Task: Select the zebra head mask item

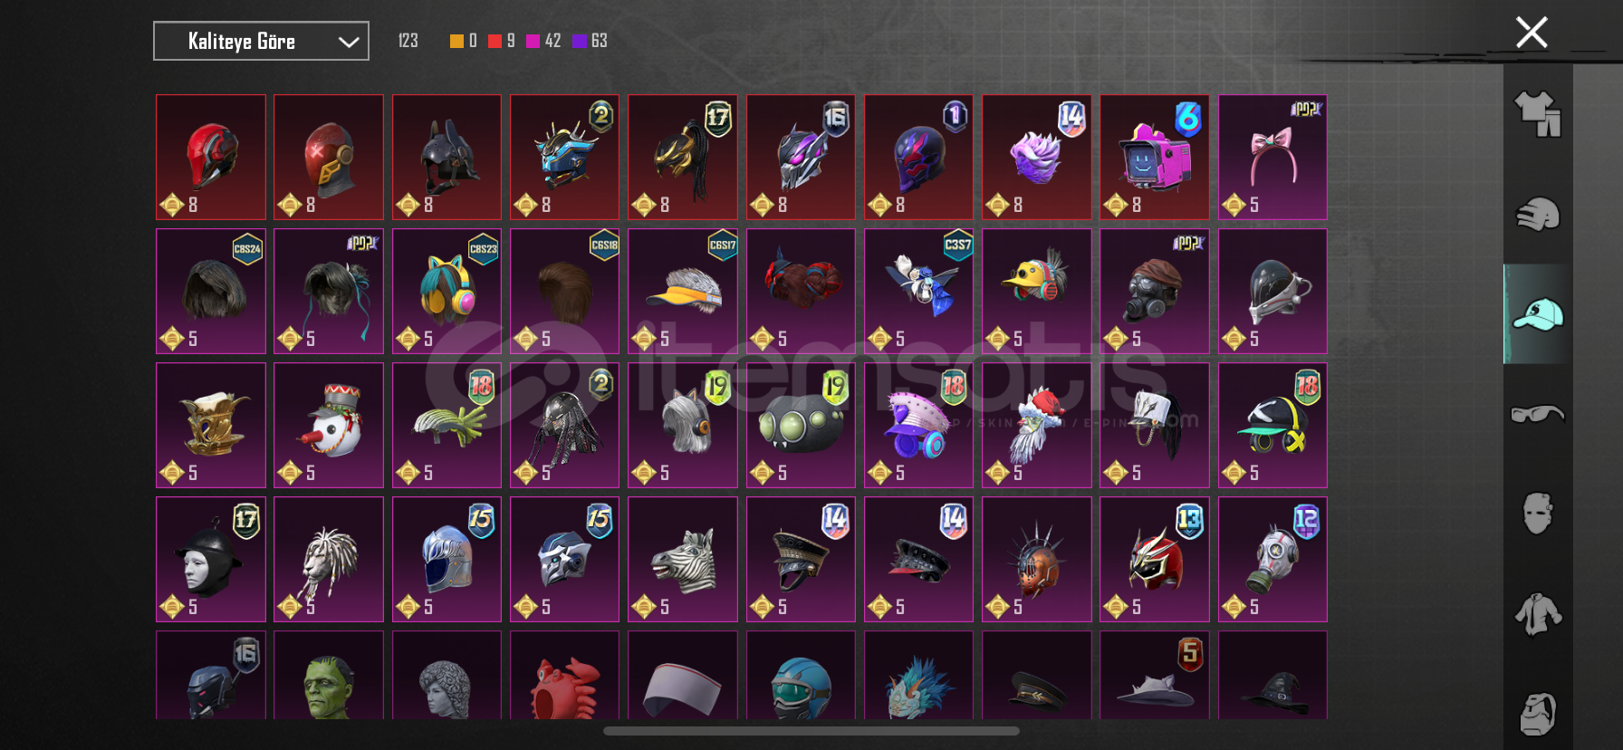Action: click(683, 560)
